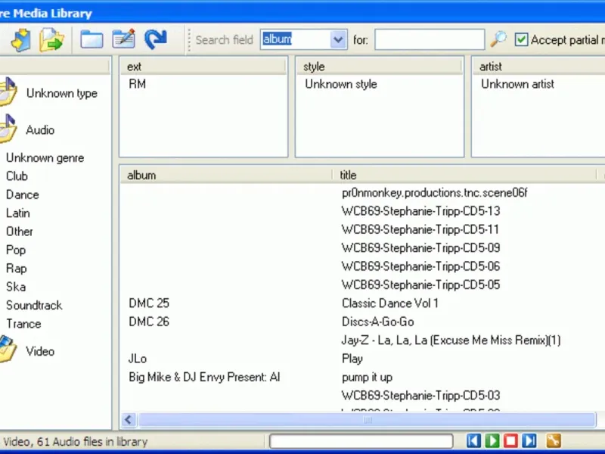Select the 'Unknown genre' tree item
This screenshot has width=605, height=454.
[45, 158]
